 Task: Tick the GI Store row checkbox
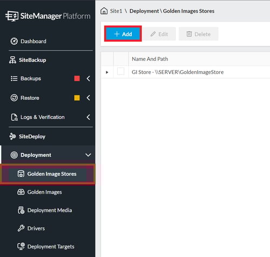[x=120, y=71]
